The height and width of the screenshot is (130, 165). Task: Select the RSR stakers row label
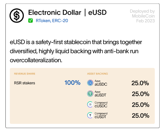pyautogui.click(x=25, y=83)
